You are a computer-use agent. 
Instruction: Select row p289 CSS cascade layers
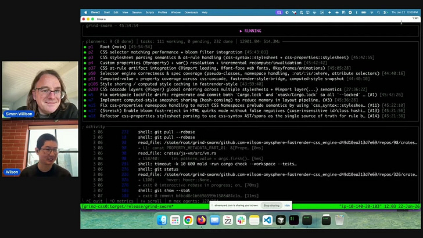225,89
